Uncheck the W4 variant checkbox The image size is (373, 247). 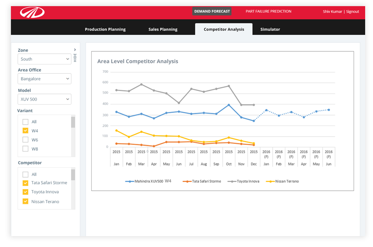coord(25,131)
